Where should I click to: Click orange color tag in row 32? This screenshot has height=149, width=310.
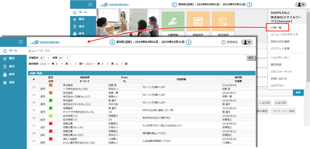[51, 85]
